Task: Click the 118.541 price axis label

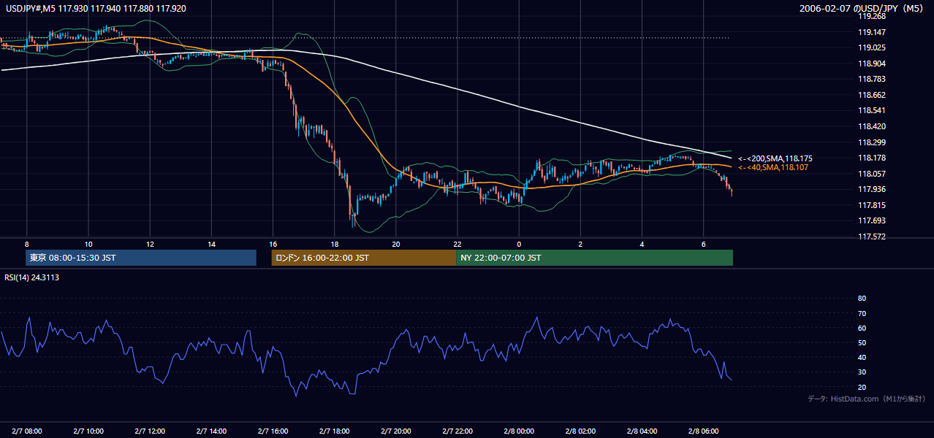Action: click(x=872, y=111)
